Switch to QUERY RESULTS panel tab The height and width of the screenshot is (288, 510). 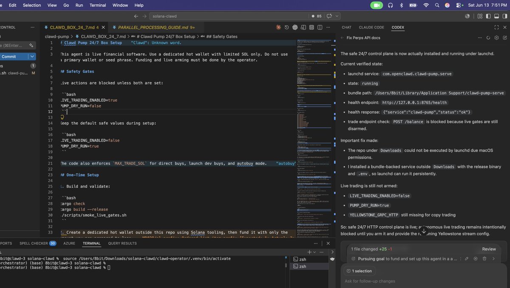click(122, 243)
